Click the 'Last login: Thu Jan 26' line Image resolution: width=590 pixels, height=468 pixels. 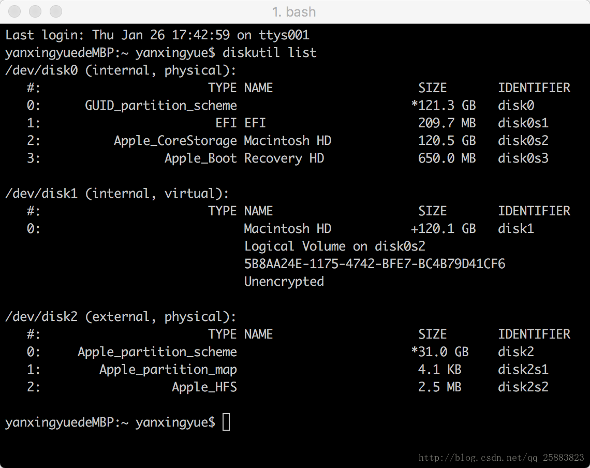(x=157, y=35)
